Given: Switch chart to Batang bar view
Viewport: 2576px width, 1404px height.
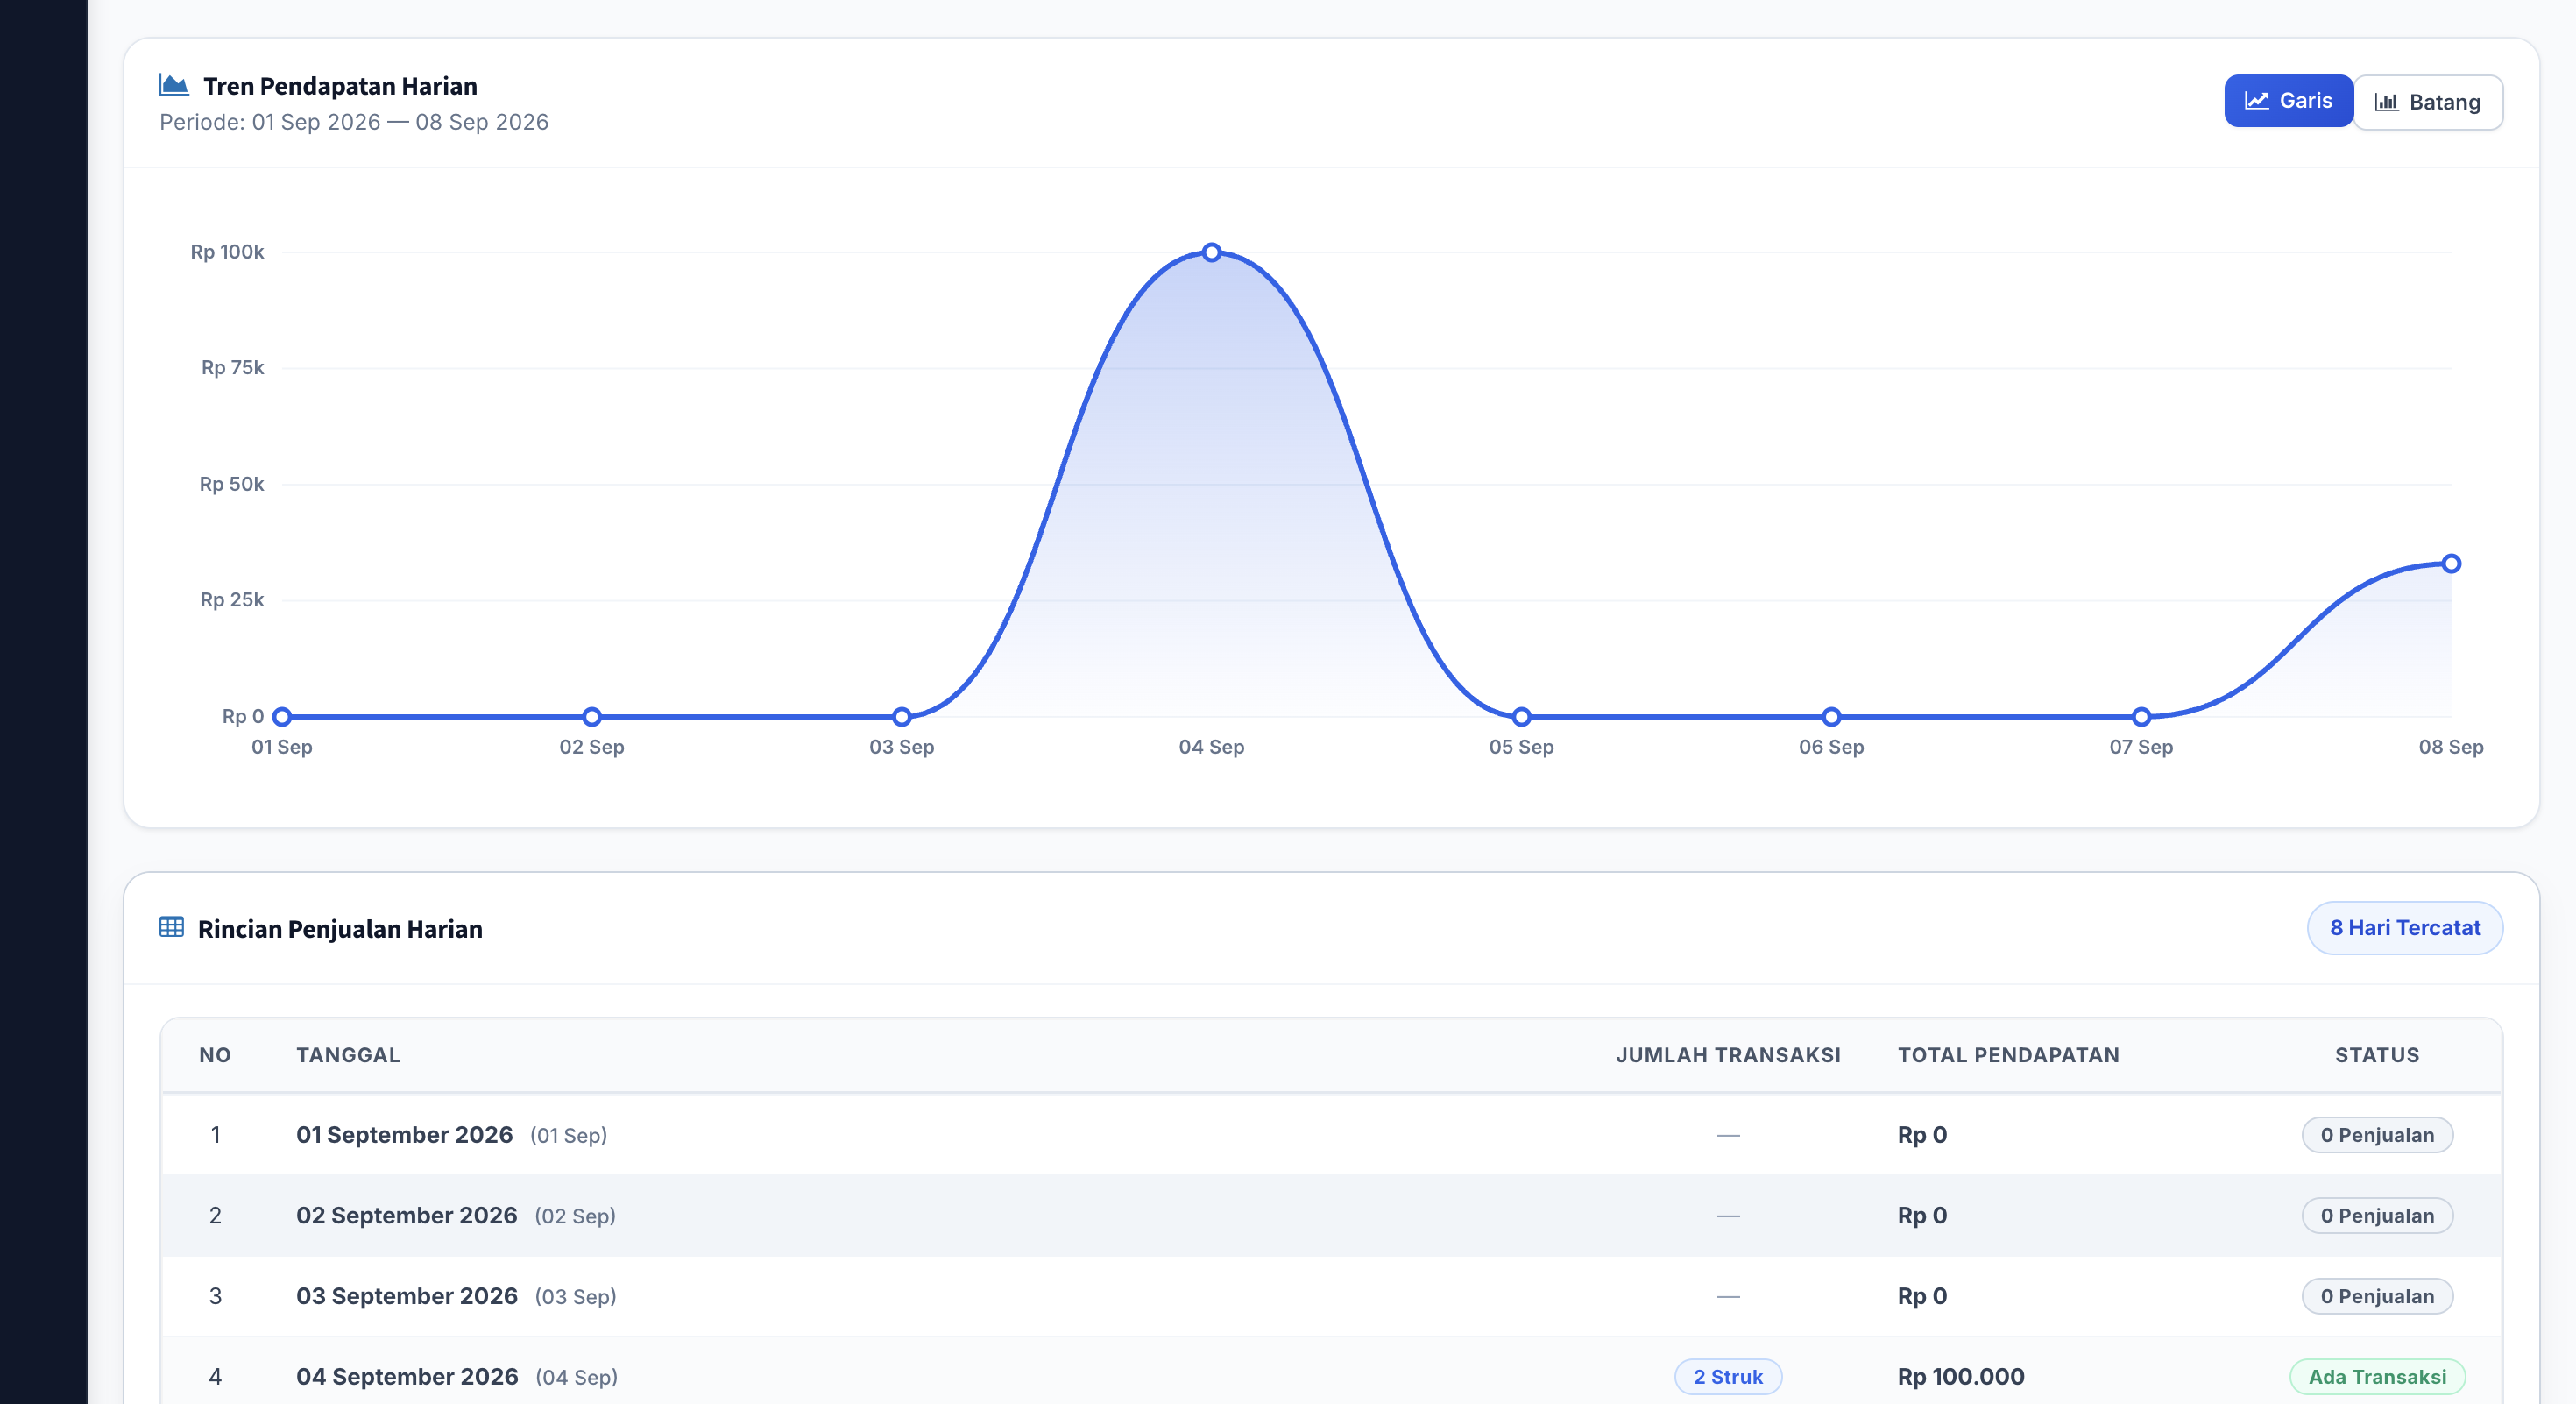Looking at the screenshot, I should 2427,102.
